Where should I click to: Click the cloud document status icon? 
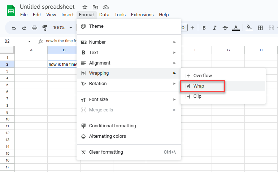click(x=106, y=7)
